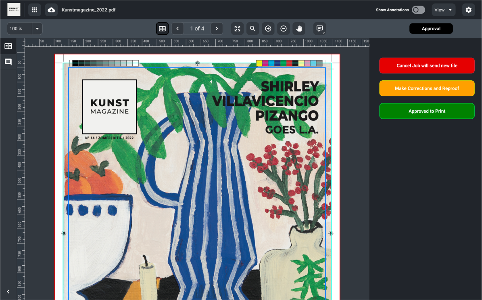This screenshot has width=482, height=300.
Task: Click the Approval button
Action: tap(431, 29)
